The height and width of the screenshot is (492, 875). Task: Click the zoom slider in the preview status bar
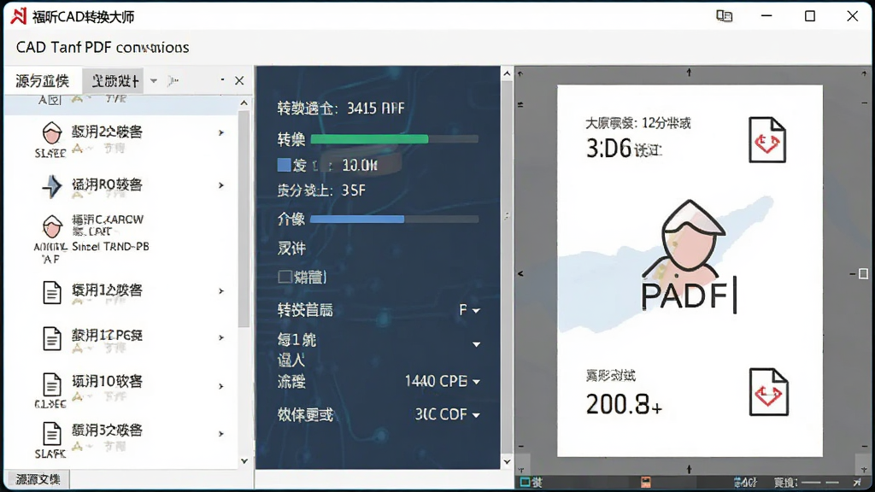pos(821,483)
